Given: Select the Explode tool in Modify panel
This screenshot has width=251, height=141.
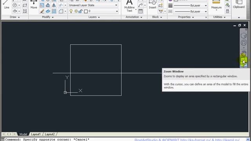Looking at the screenshot, I should pos(48,11).
